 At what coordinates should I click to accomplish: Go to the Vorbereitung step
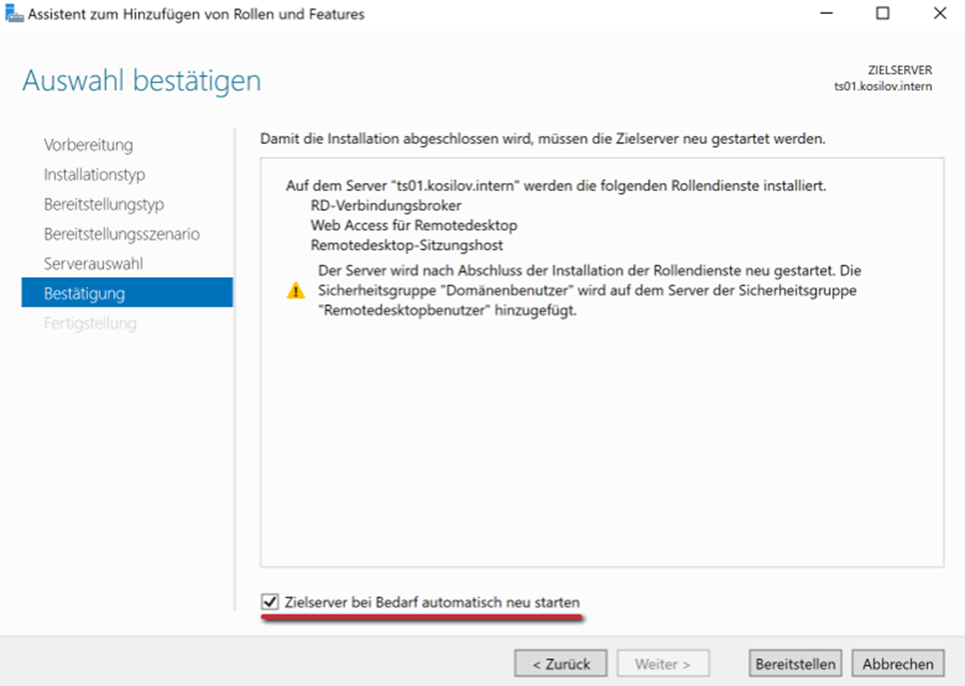point(88,145)
